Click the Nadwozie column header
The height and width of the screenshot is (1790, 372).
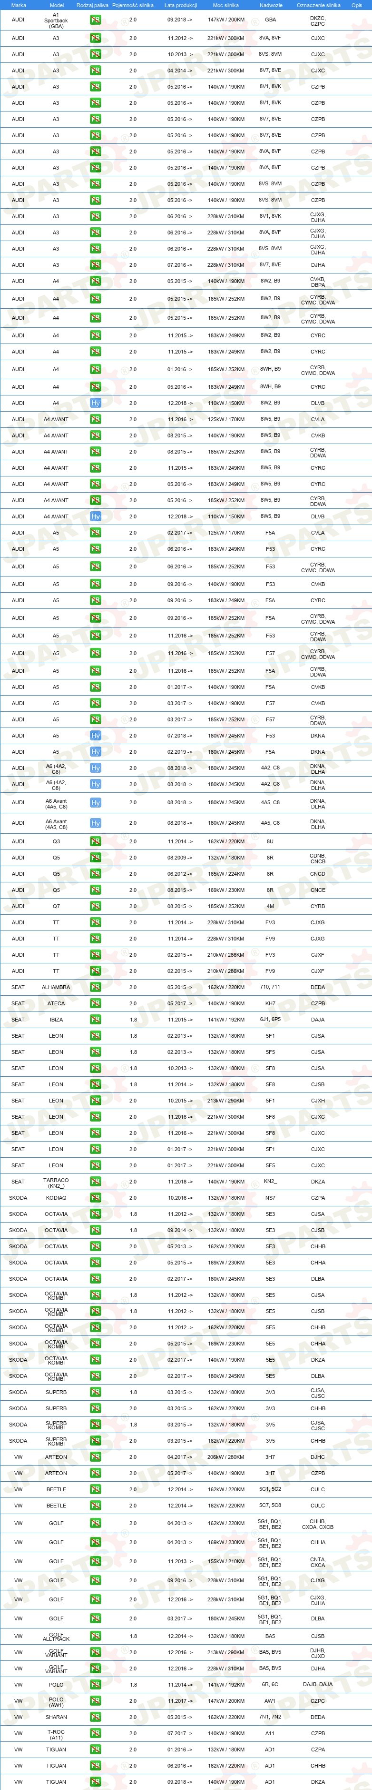click(x=271, y=5)
